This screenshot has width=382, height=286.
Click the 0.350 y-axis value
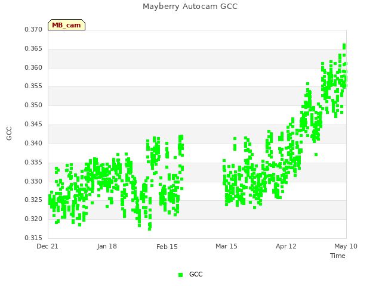click(x=33, y=105)
